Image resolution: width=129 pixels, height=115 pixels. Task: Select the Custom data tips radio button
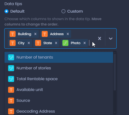[x=63, y=11]
